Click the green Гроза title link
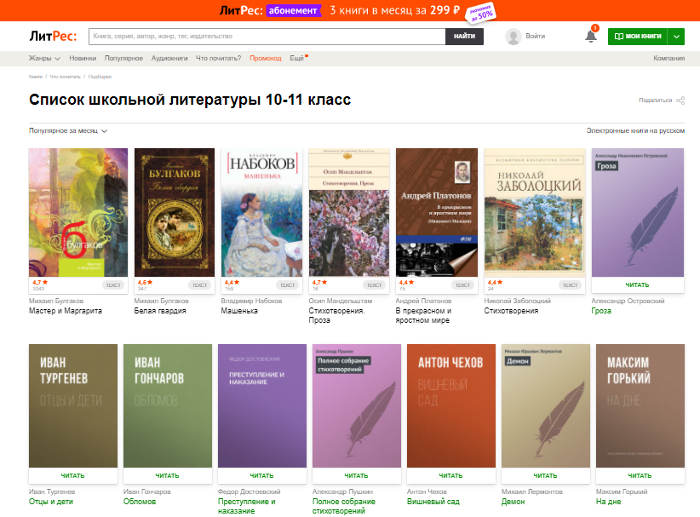Viewport: 700px width, 517px height. [601, 311]
